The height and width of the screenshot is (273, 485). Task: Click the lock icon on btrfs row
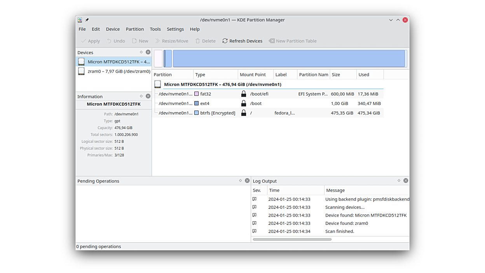244,113
